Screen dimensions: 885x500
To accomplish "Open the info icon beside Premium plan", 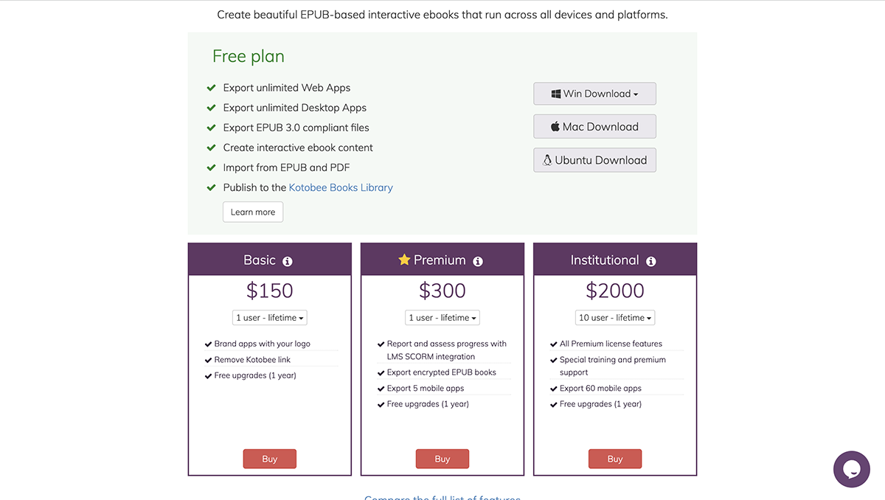I will coord(478,260).
